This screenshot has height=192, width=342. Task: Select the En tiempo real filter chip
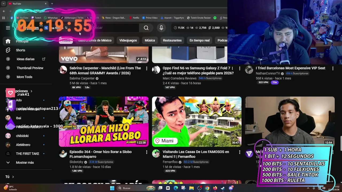tap(200, 40)
